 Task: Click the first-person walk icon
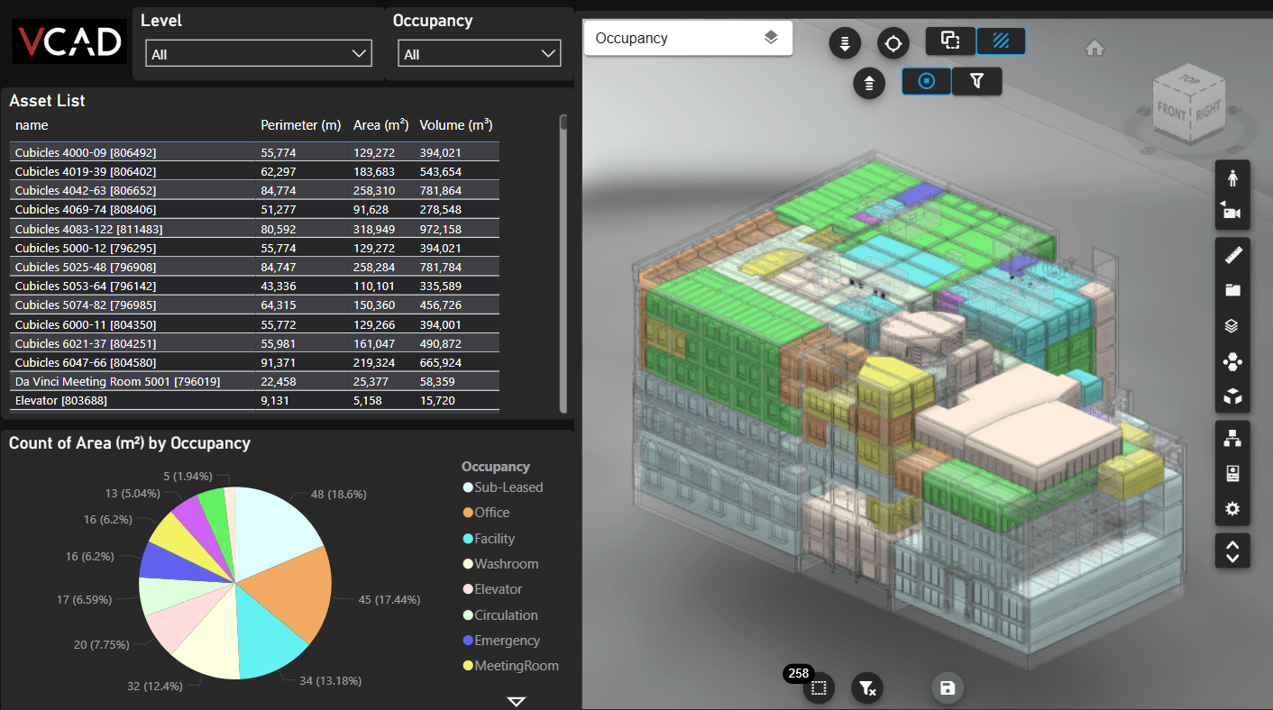pyautogui.click(x=1232, y=178)
